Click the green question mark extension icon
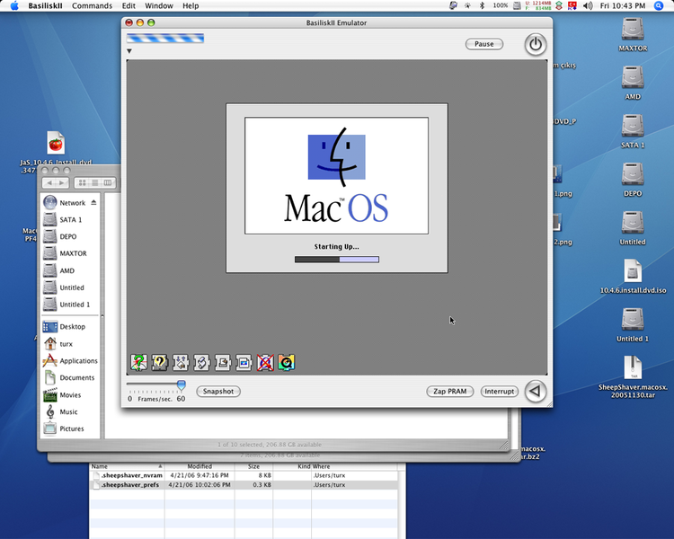674x539 pixels. pos(138,362)
